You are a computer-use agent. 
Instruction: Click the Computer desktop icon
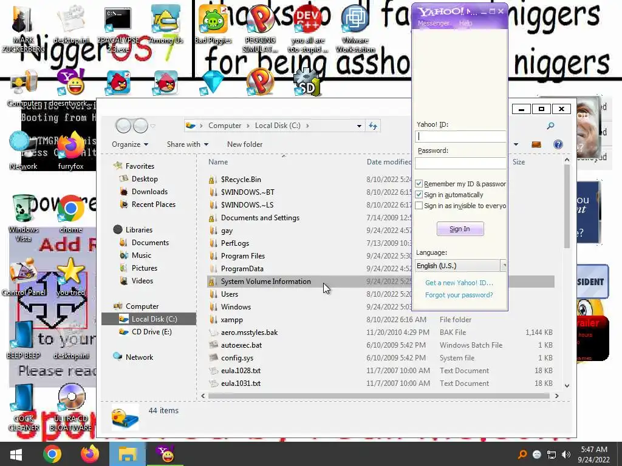pyautogui.click(x=24, y=88)
